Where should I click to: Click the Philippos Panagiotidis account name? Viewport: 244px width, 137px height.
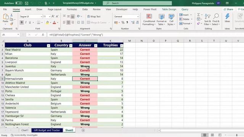point(203,3)
